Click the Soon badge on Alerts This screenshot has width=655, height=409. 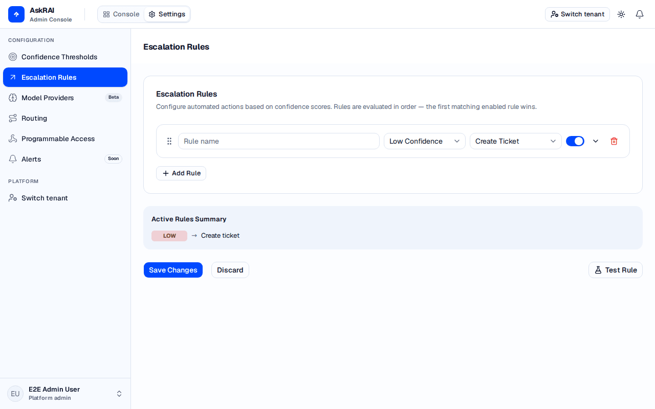tap(114, 158)
